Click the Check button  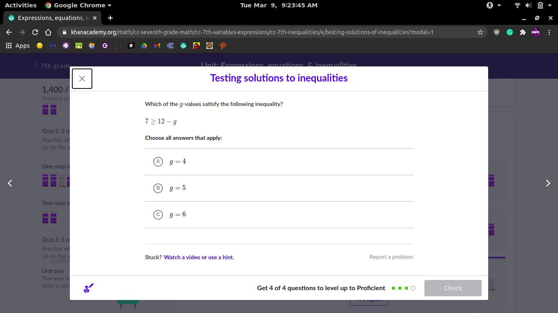pos(453,288)
